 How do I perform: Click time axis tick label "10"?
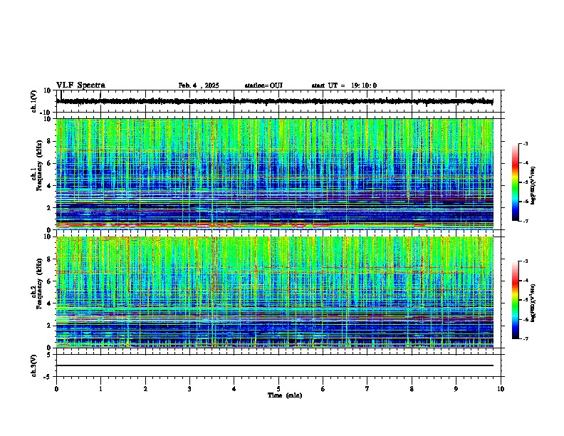(x=501, y=389)
